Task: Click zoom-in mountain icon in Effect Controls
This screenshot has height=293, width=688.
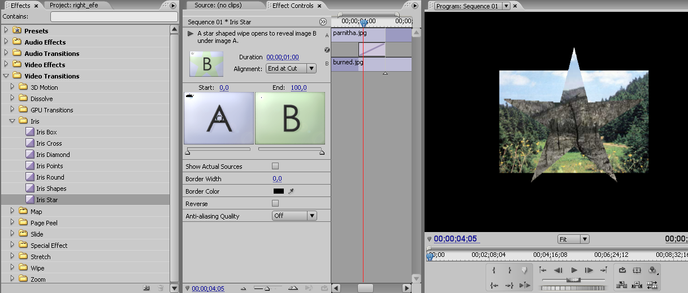Action: (x=293, y=288)
